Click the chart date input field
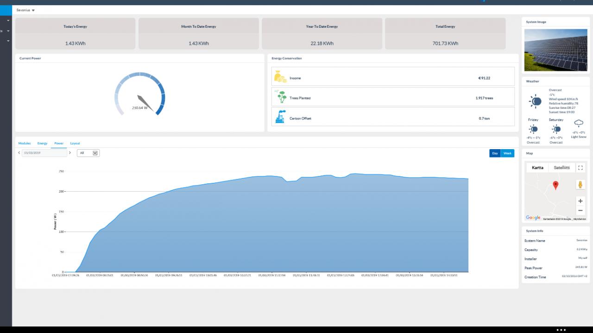The height and width of the screenshot is (333, 593). coord(44,153)
